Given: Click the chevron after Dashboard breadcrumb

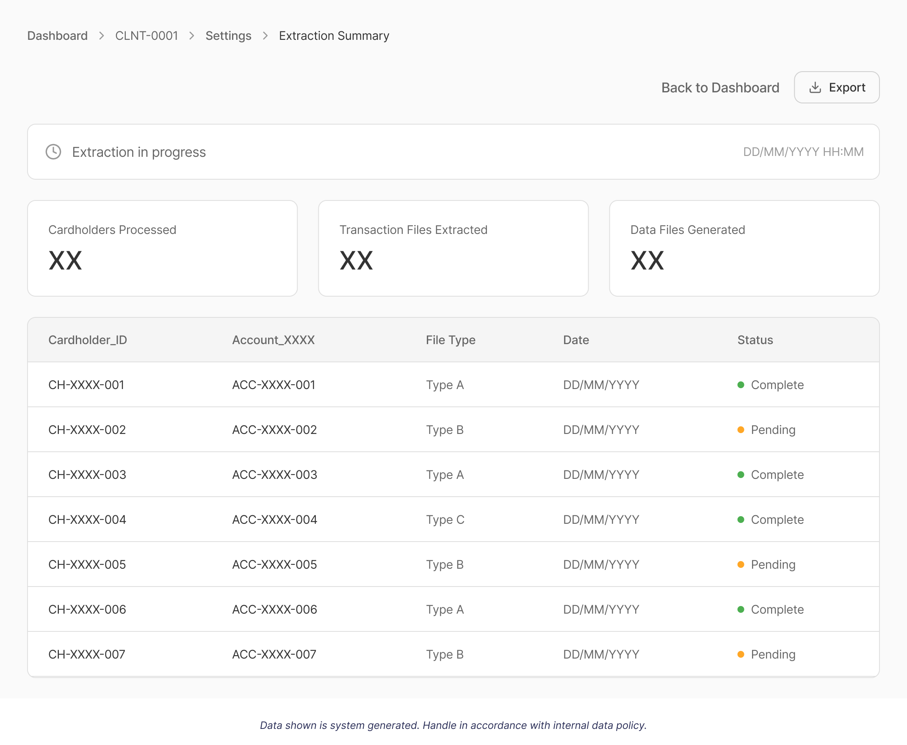Looking at the screenshot, I should [102, 36].
